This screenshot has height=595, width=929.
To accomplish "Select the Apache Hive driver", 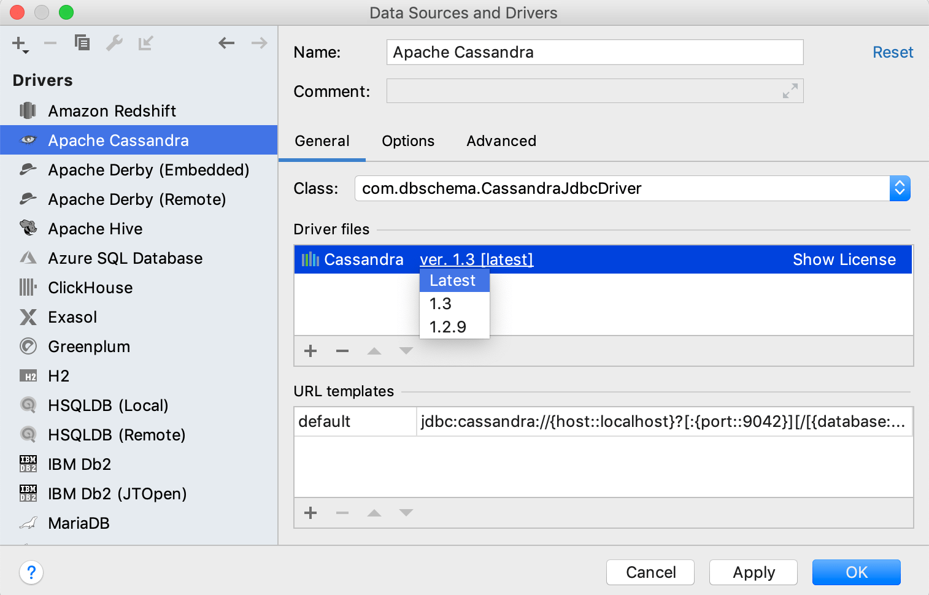I will [x=95, y=228].
